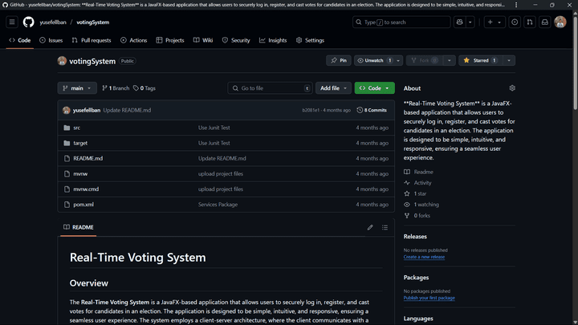Open the Pull requests tab
Viewport: 578px width, 325px height.
[92, 40]
